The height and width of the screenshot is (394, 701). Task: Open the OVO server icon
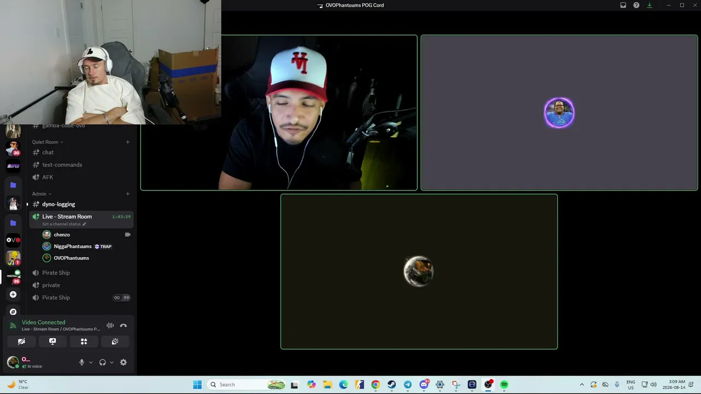13,240
